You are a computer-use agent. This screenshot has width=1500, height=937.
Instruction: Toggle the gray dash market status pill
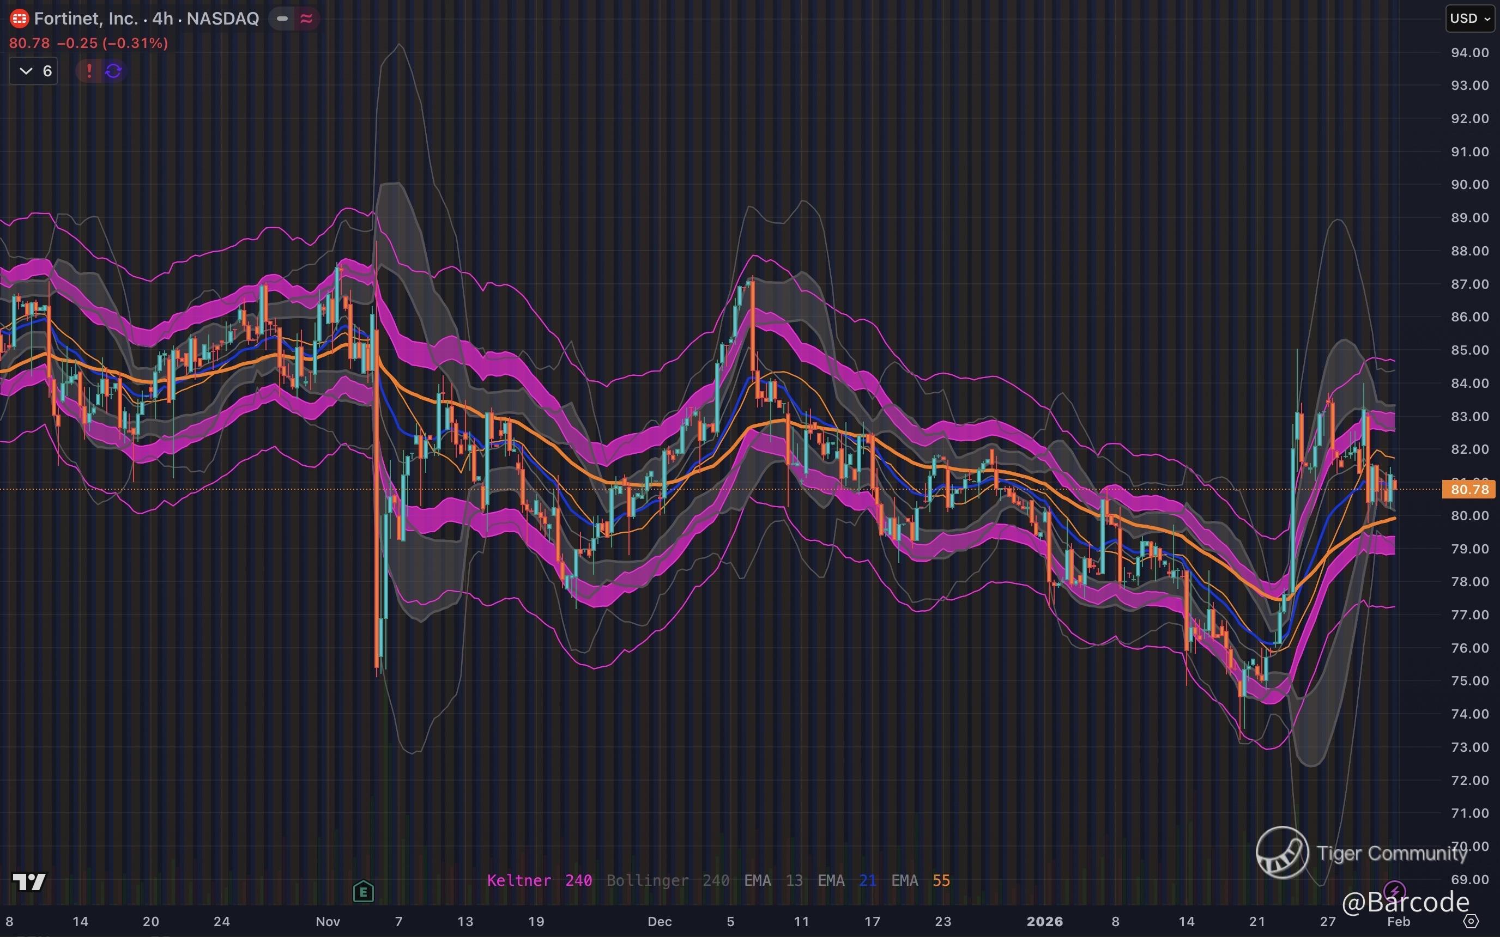click(282, 19)
